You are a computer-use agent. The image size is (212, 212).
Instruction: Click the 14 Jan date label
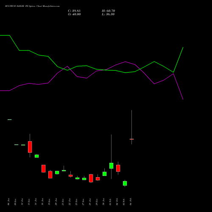coord(36,202)
